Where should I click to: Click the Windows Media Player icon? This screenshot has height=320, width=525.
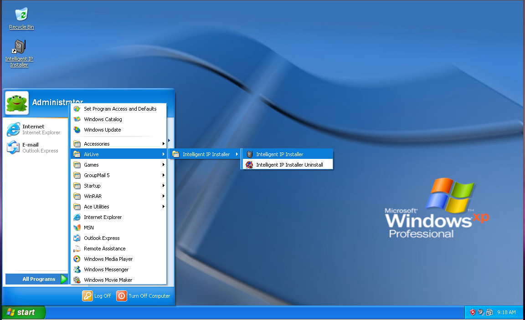[77, 259]
